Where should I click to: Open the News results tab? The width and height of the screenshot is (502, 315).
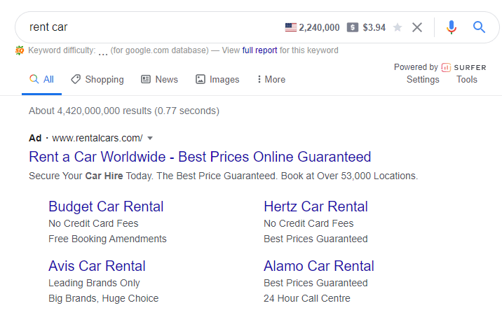tap(159, 79)
